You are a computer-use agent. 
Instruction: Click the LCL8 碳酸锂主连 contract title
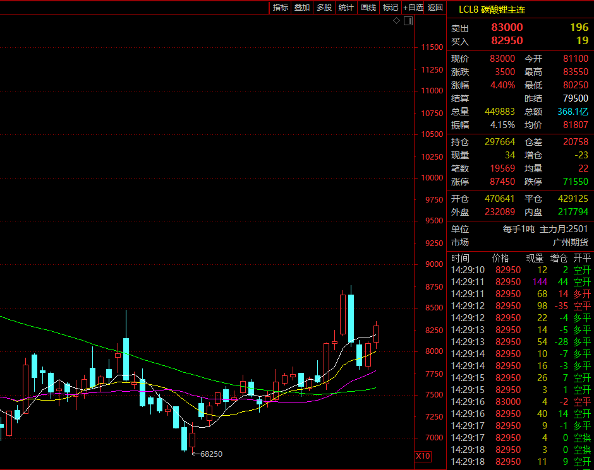pyautogui.click(x=492, y=9)
